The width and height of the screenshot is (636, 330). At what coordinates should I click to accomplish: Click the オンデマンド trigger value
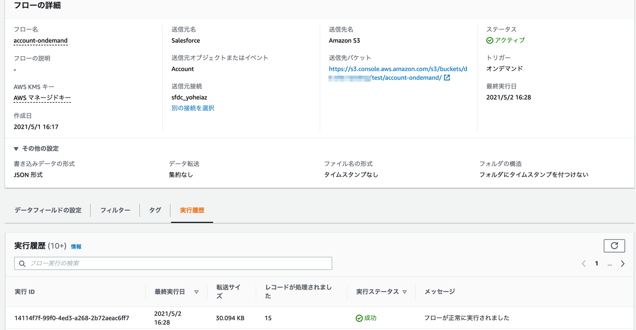pos(505,69)
